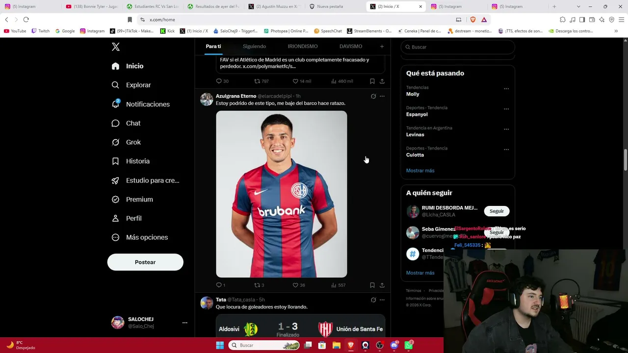Open the browser tab search dropdown
The image size is (628, 353).
tap(578, 6)
